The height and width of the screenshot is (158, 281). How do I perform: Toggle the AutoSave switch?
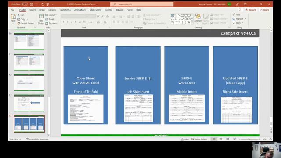click(25, 4)
